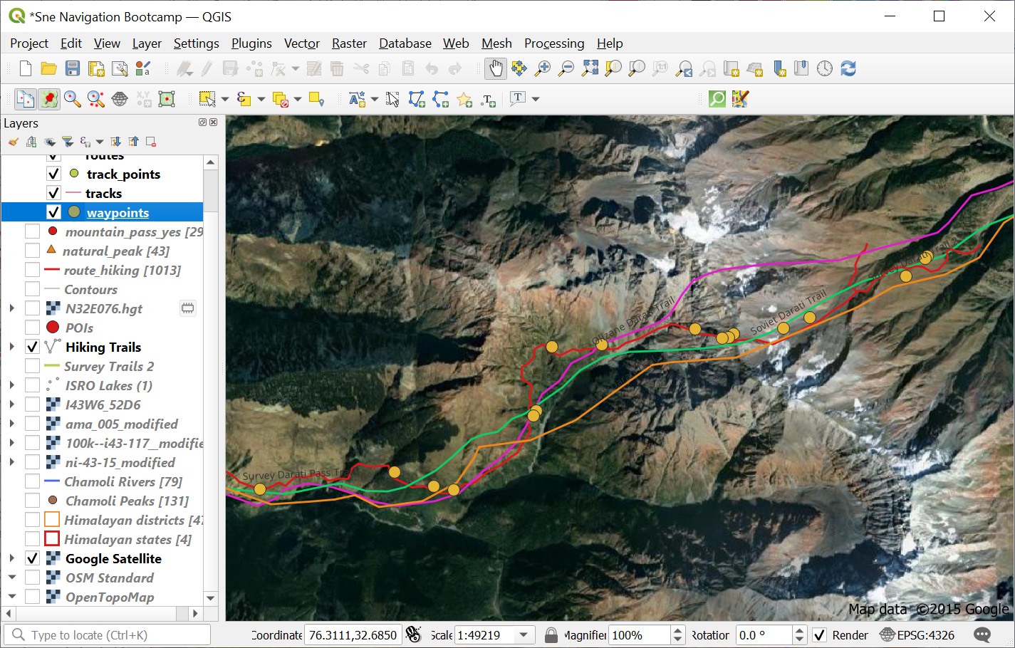Click the Add Polygon Annotation tool

click(x=417, y=99)
